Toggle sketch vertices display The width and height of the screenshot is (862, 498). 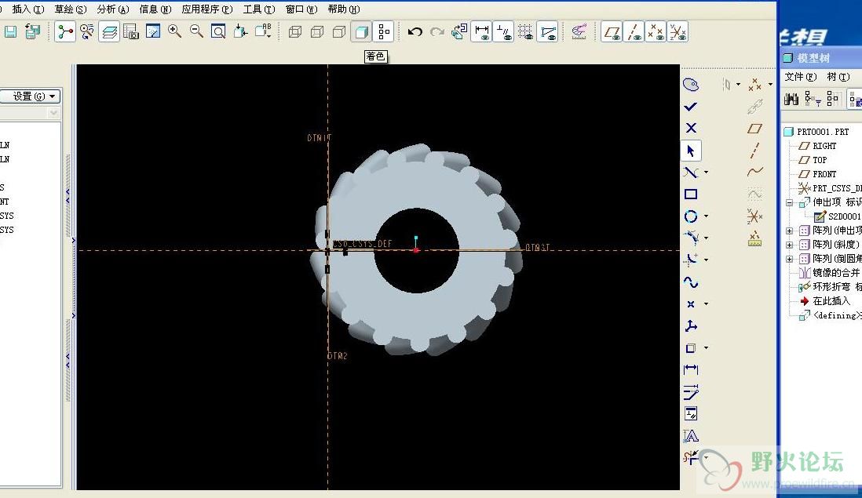547,32
